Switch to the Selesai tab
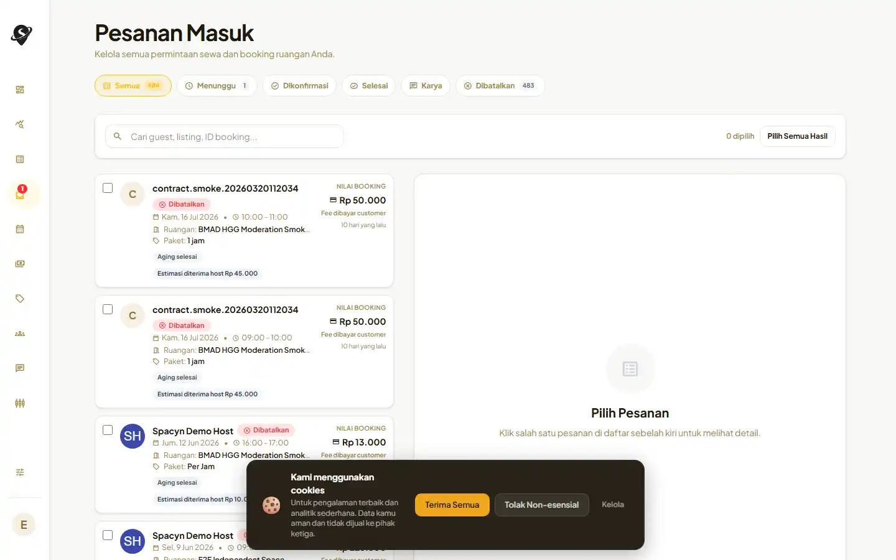Screen dimensions: 896x560 point(369,86)
